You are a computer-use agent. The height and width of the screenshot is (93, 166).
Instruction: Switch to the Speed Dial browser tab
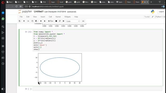[x=119, y=2]
